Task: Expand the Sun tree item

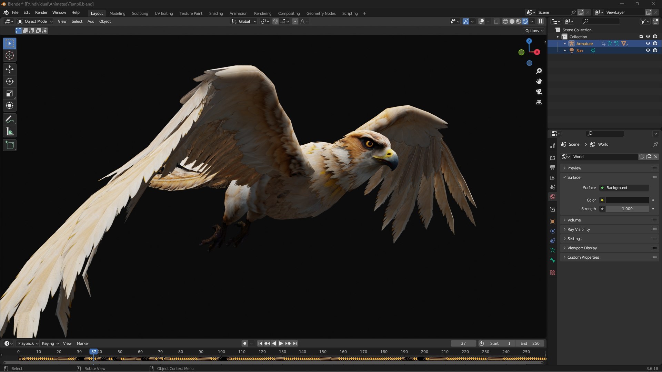Action: (x=564, y=51)
